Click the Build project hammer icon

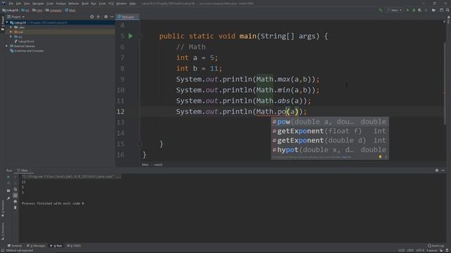click(x=381, y=10)
